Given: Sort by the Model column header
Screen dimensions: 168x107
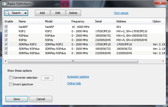Looking at the screenshot, I should coord(50,21).
